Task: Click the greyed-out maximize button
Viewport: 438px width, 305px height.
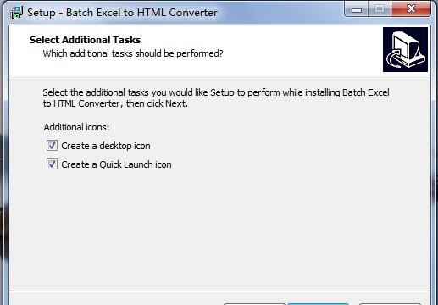Action: click(380, 9)
